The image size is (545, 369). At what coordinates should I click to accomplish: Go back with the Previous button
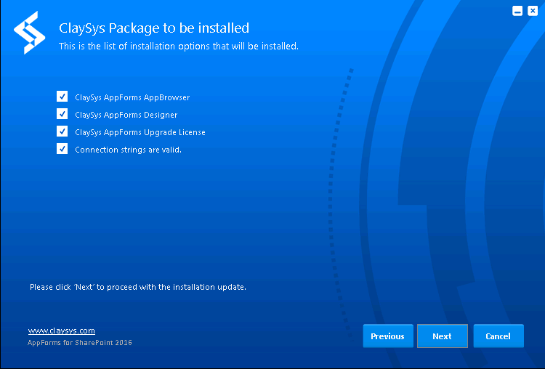388,336
